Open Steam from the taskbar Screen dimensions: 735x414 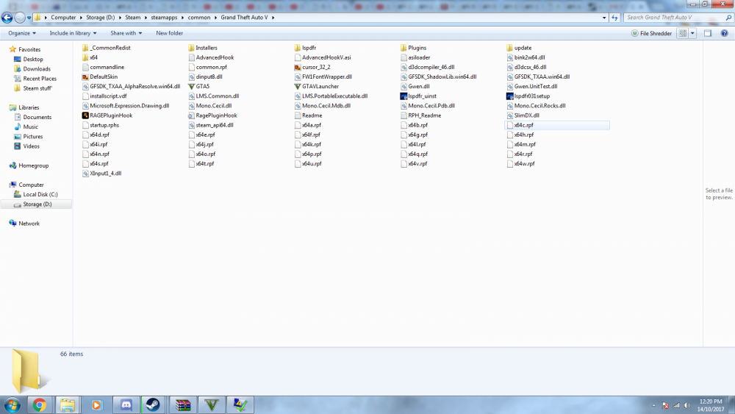(153, 405)
